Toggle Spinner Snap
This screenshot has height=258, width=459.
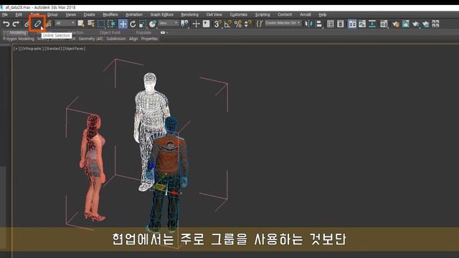point(247,24)
